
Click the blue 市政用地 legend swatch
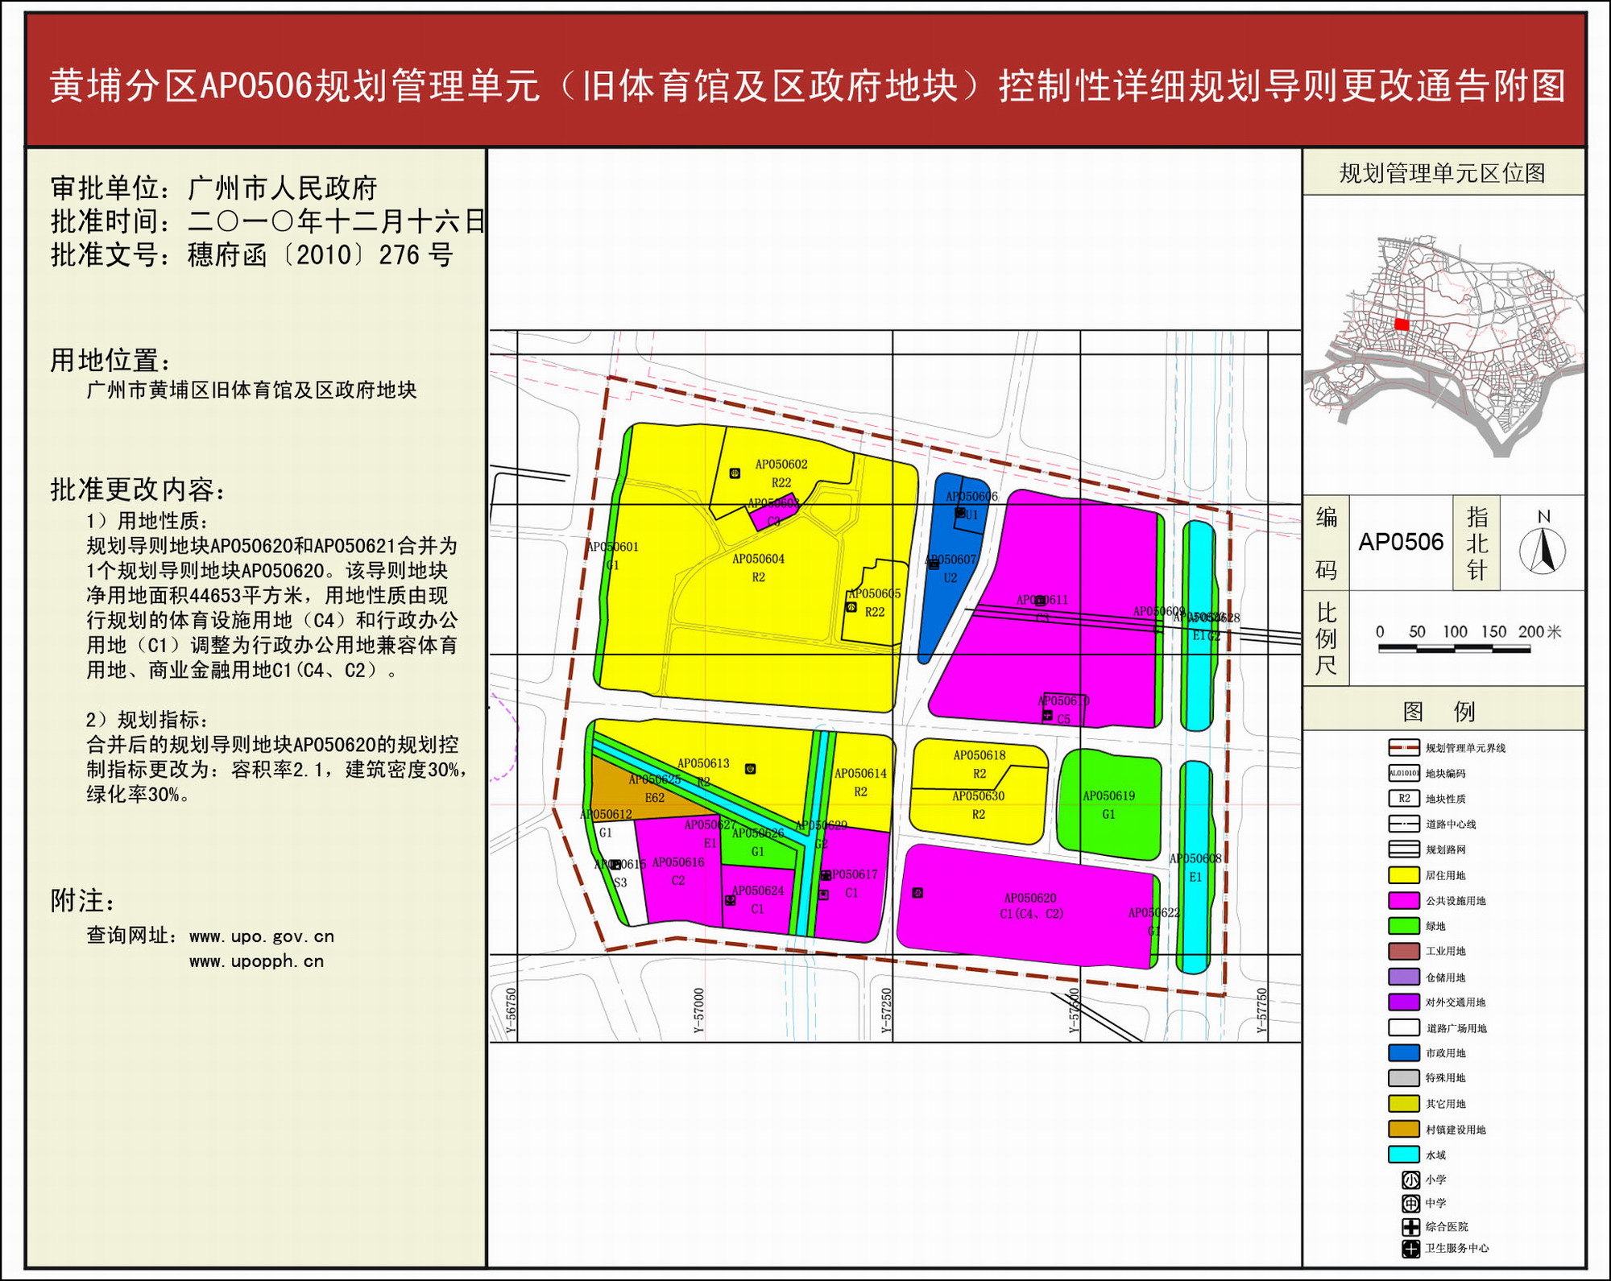point(1403,1053)
